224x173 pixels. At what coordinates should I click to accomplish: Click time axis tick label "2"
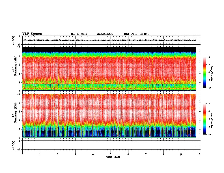point(58,154)
